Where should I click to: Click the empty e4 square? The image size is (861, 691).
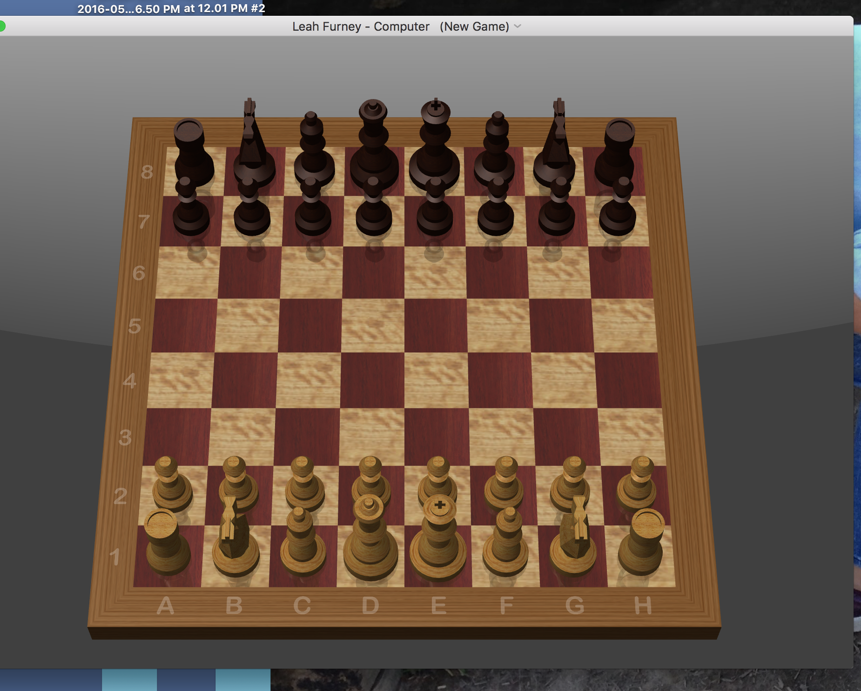[437, 380]
